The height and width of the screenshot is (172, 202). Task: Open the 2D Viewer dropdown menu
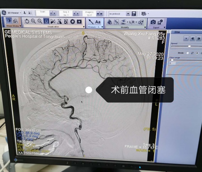point(14,13)
